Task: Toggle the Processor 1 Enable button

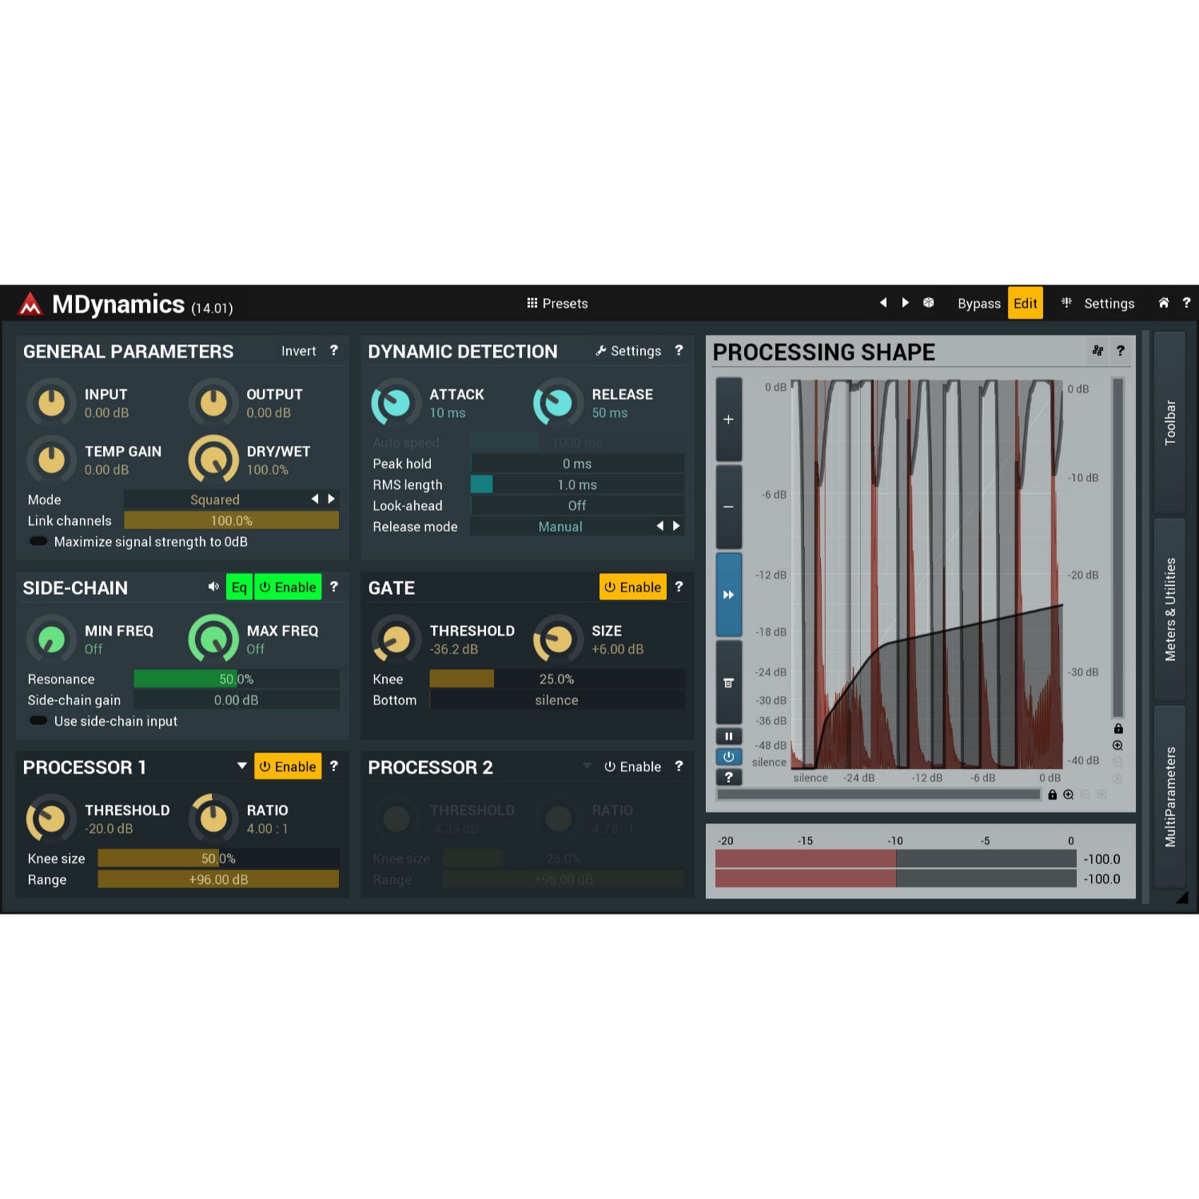Action: 288,766
